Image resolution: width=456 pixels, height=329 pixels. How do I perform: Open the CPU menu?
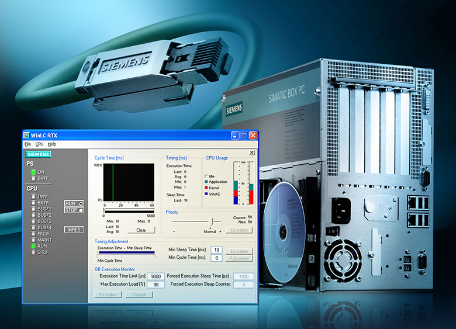(x=39, y=144)
